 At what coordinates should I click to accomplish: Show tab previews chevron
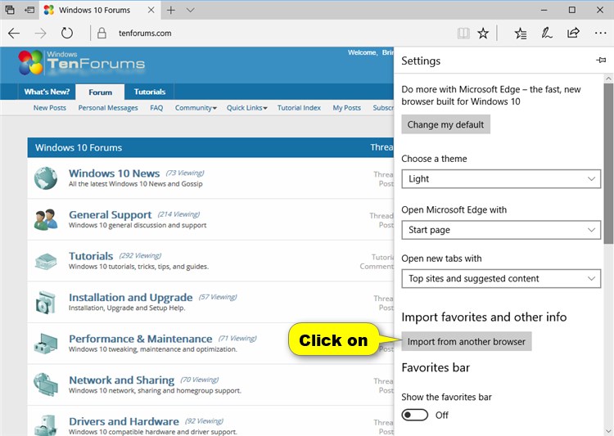point(190,10)
